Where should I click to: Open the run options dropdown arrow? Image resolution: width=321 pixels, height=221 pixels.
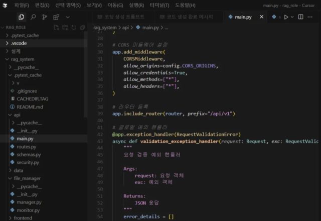(x=293, y=17)
